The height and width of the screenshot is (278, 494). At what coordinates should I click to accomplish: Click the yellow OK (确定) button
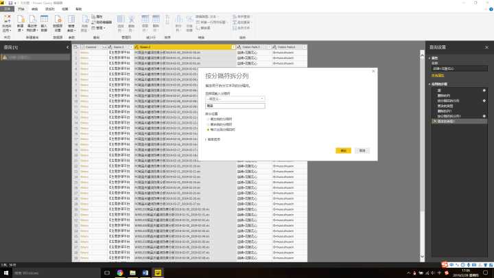(x=344, y=150)
